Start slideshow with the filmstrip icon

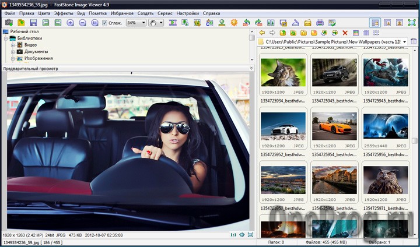173,23
